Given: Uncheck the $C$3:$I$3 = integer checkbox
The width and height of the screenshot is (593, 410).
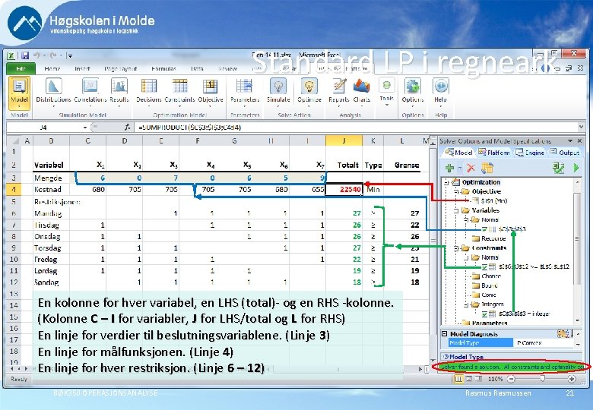Looking at the screenshot, I should tap(484, 314).
